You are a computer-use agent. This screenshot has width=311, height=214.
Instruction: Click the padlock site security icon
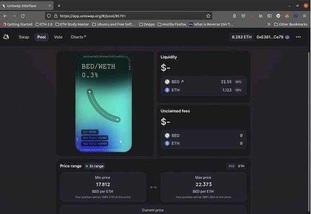point(56,16)
